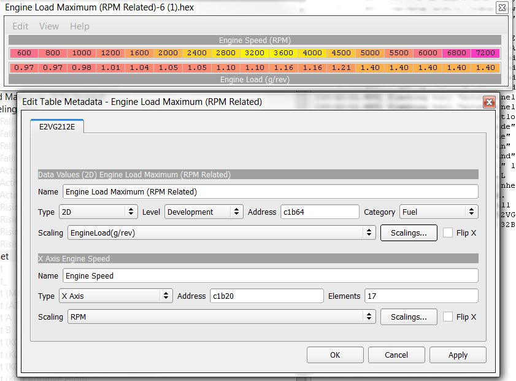The width and height of the screenshot is (516, 381).
Task: Click the data Address field c1b64
Action: coord(320,212)
